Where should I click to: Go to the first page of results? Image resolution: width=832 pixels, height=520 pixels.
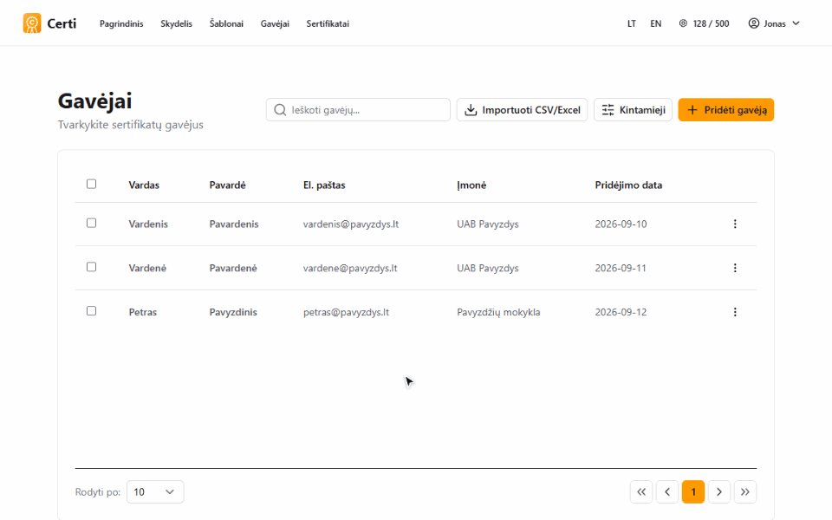coord(641,492)
